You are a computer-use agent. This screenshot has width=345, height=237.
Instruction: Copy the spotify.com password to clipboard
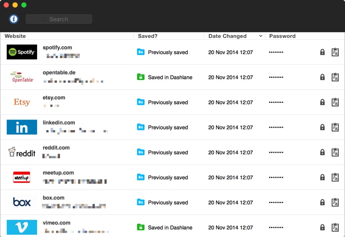(x=335, y=52)
